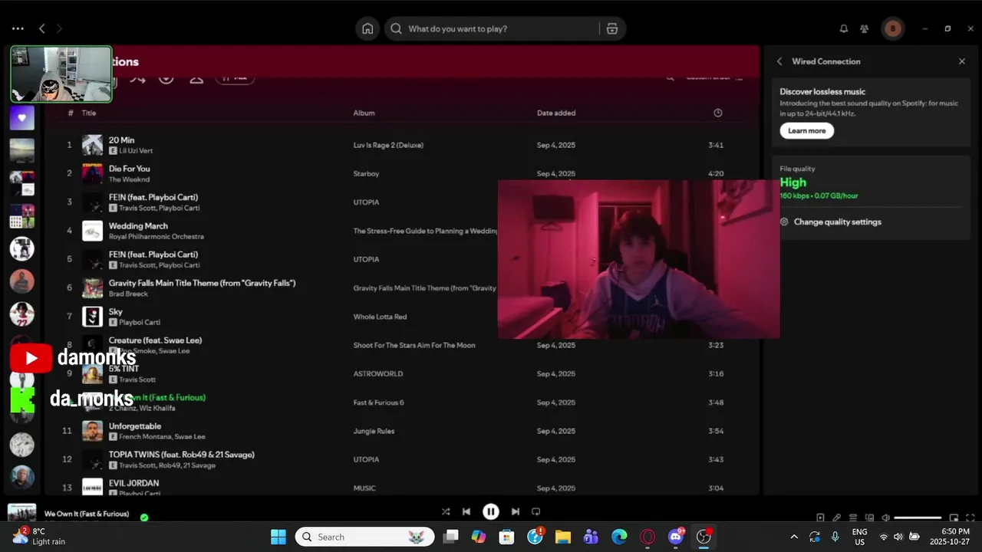Image resolution: width=982 pixels, height=552 pixels.
Task: Switch ENG US input language
Action: [860, 537]
